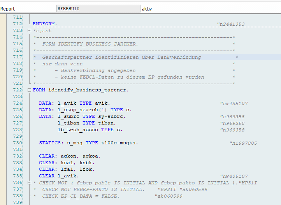
Task: Collapse the fold marker at *eject line 713
Action: (x=29, y=31)
